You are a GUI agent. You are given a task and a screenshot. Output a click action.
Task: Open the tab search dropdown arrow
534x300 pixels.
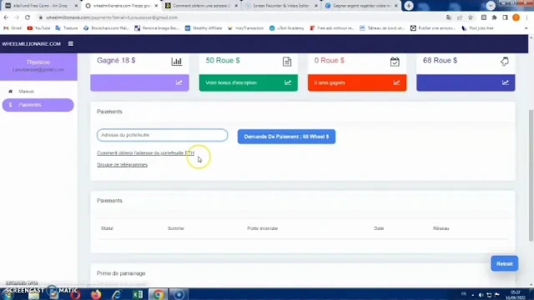491,5
